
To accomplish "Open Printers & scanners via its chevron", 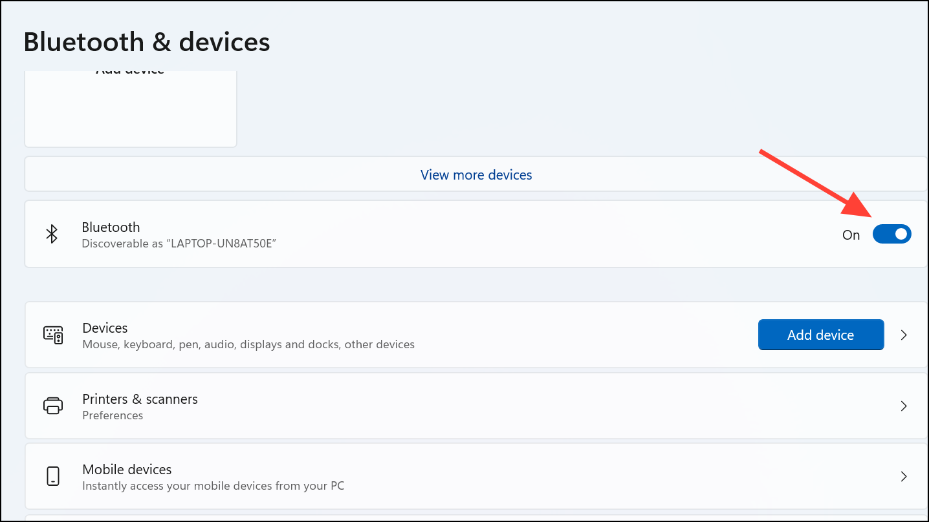I will (x=904, y=406).
